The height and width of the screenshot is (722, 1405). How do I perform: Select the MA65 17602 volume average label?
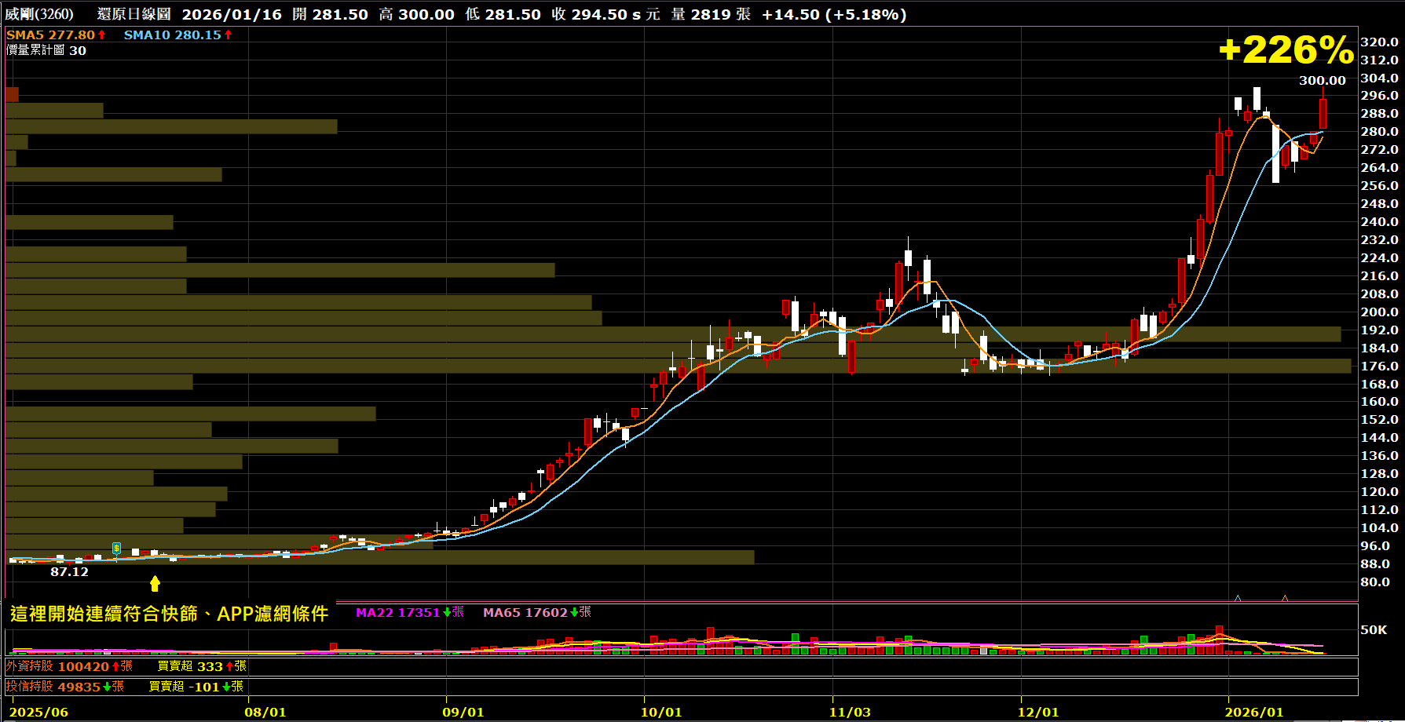(x=537, y=612)
